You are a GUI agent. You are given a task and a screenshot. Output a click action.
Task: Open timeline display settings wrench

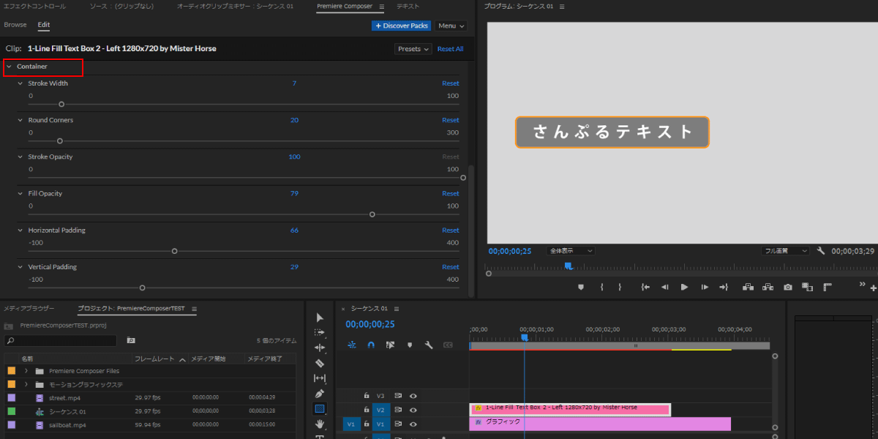[x=429, y=345]
